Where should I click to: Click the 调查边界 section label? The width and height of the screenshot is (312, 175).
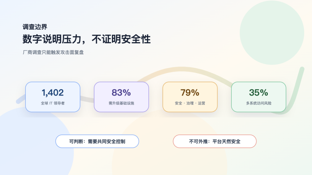pyautogui.click(x=35, y=27)
